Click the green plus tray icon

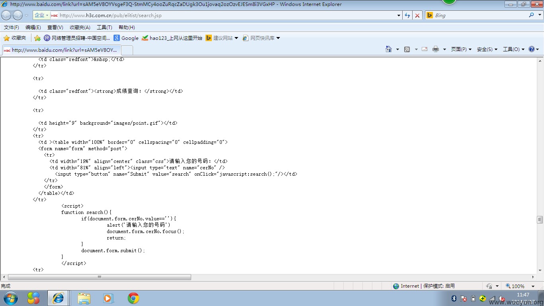point(483,298)
